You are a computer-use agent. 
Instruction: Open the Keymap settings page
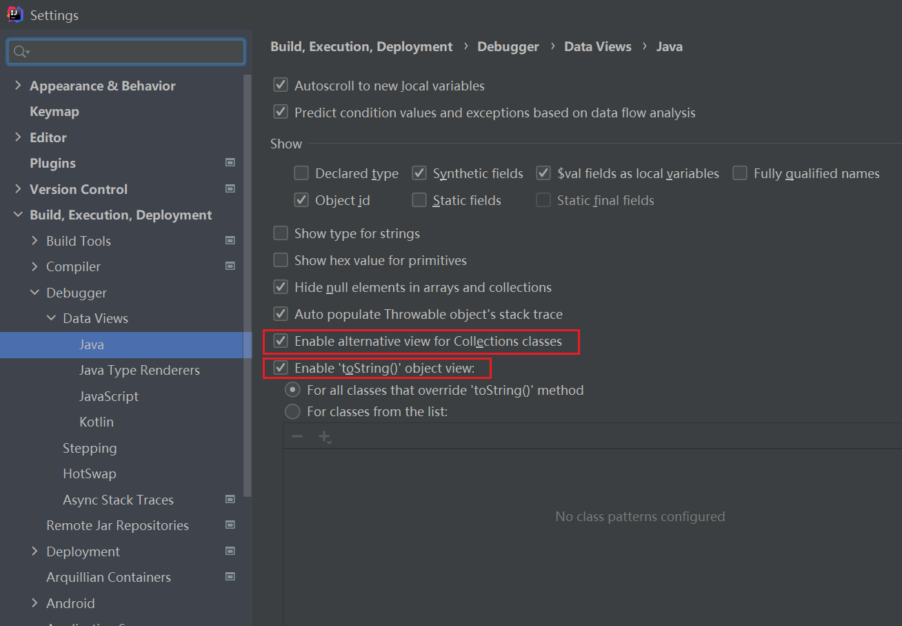tap(54, 111)
